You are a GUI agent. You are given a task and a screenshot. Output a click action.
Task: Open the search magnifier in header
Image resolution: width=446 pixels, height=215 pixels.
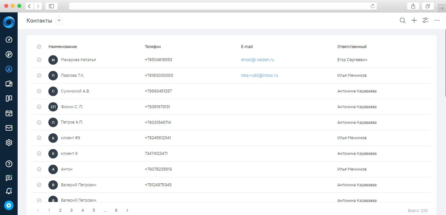pos(403,21)
